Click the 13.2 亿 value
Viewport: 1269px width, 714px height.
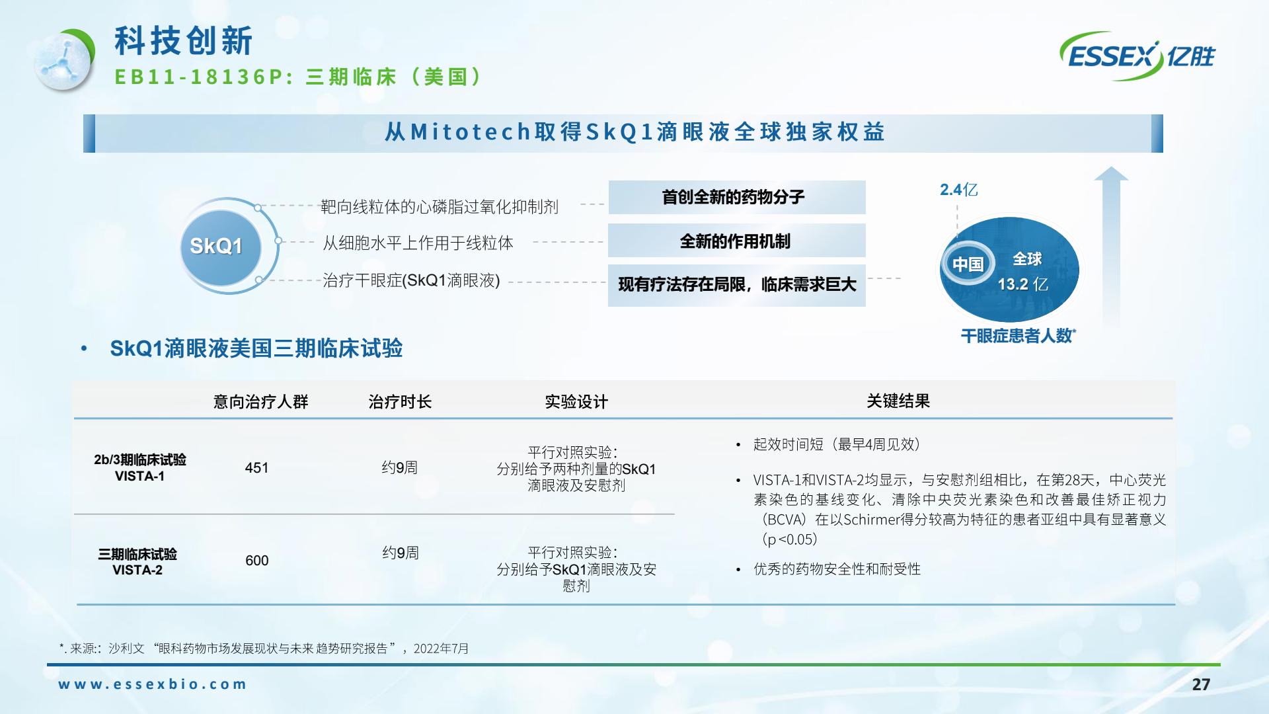click(1022, 284)
